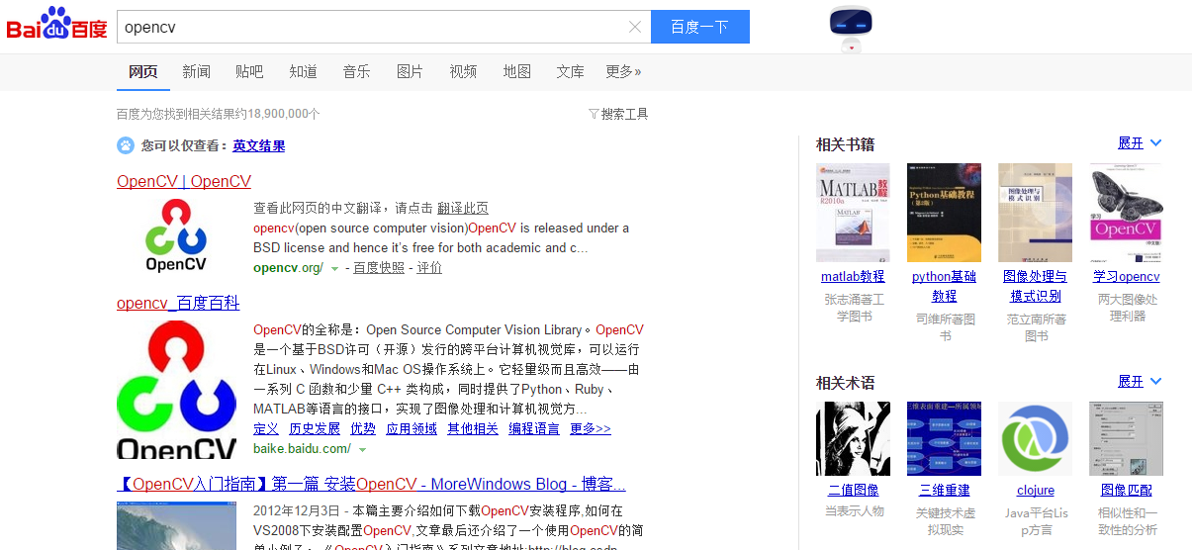Open the 其他相关 sub-link
Viewport: 1192px width, 550px height.
point(473,429)
